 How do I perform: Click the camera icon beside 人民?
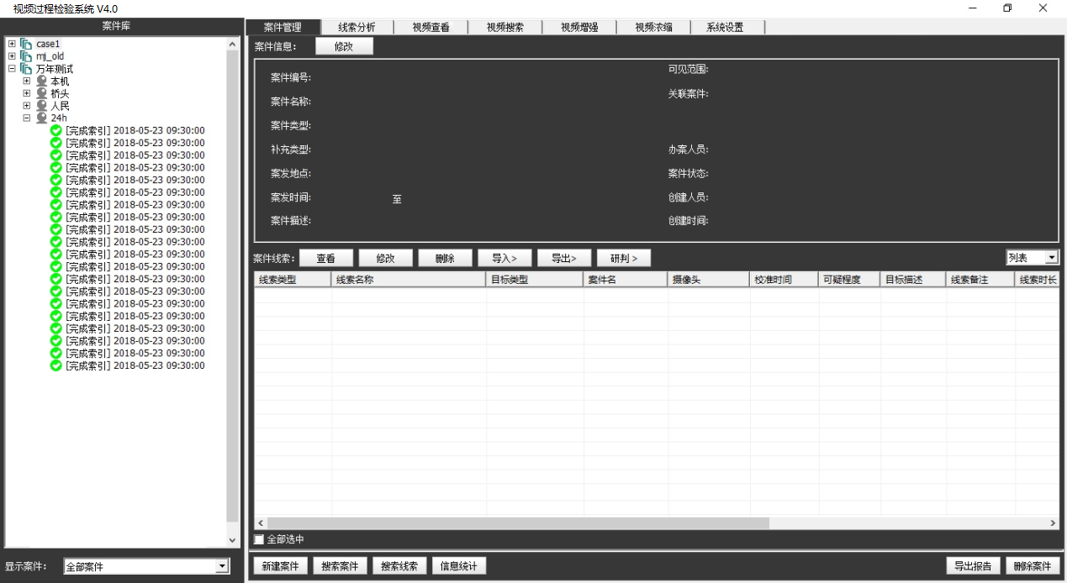click(x=42, y=106)
